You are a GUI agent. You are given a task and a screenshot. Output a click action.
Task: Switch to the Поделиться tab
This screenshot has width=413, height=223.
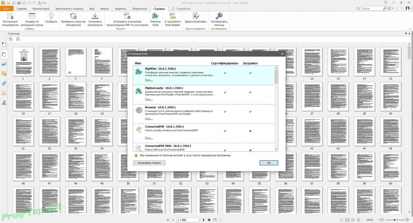coord(139,9)
